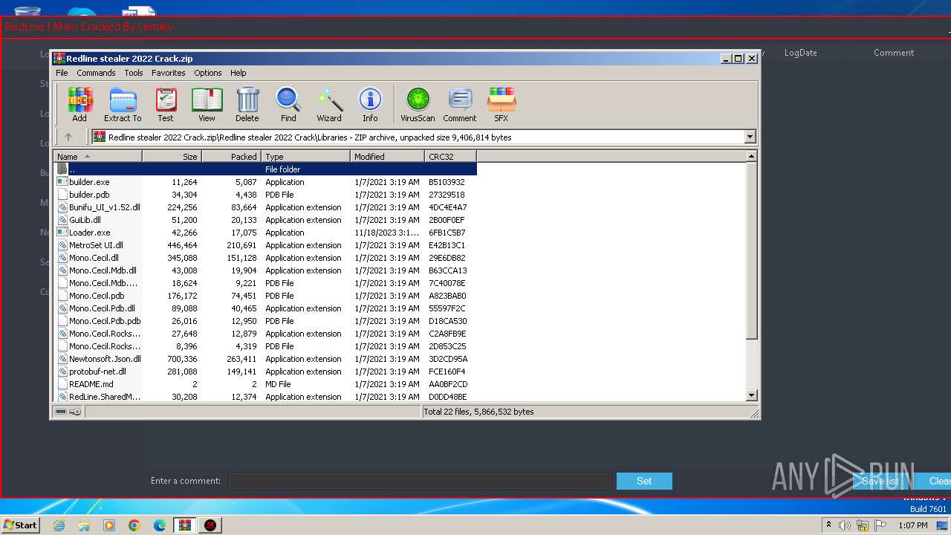This screenshot has height=535, width=951.
Task: Open Chrome from taskbar
Action: pyautogui.click(x=134, y=525)
